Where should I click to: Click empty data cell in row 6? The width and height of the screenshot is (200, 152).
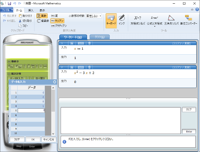(x=31, y=115)
